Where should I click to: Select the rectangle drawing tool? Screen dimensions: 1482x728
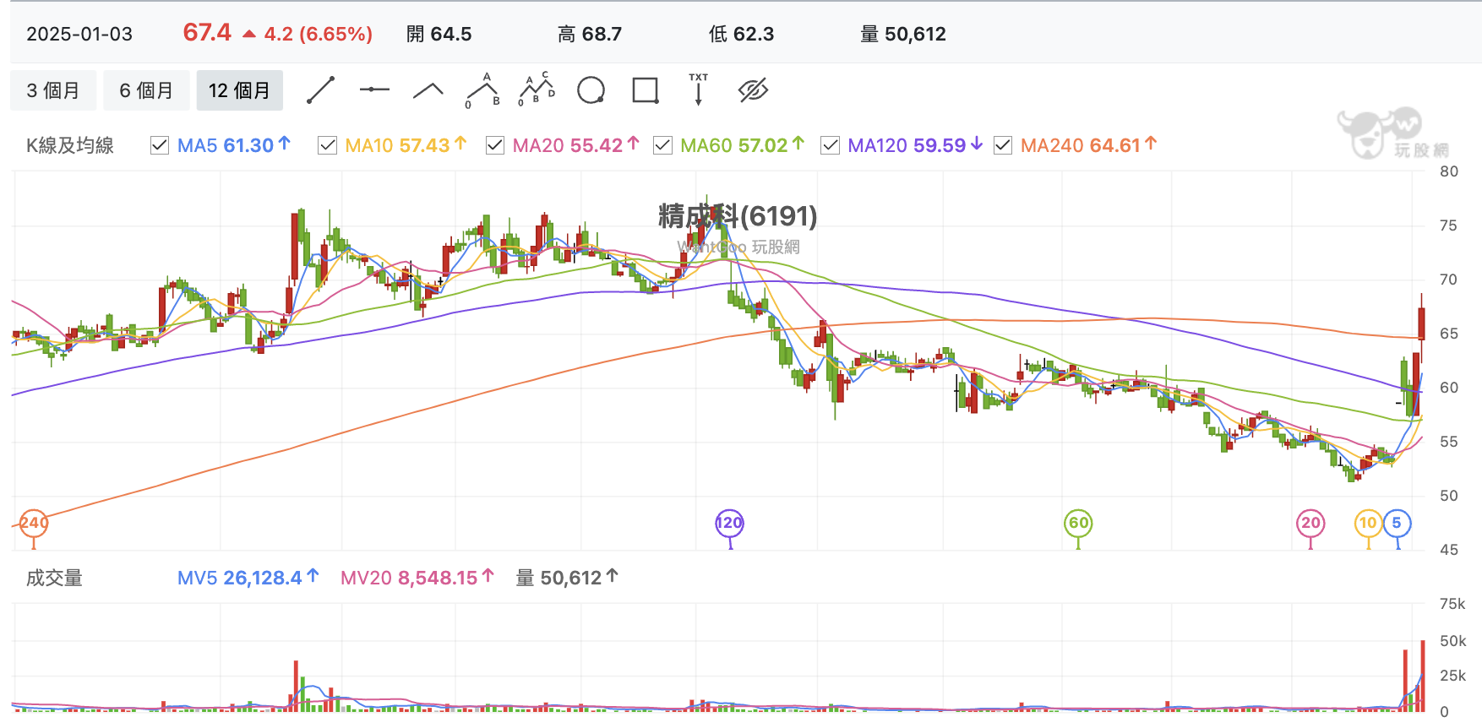(646, 90)
